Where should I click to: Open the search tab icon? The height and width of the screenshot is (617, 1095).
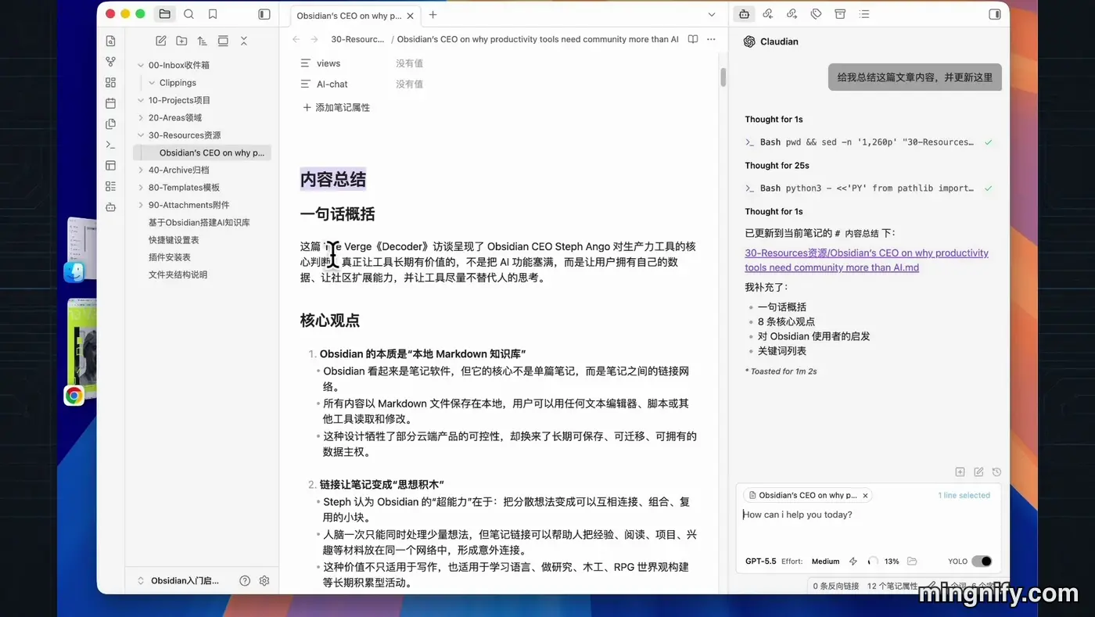click(x=188, y=14)
